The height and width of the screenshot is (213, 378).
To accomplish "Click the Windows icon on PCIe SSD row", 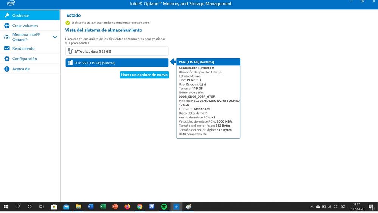I will [70, 63].
